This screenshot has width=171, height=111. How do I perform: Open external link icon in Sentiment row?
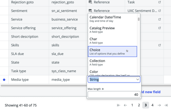coord(160,11)
